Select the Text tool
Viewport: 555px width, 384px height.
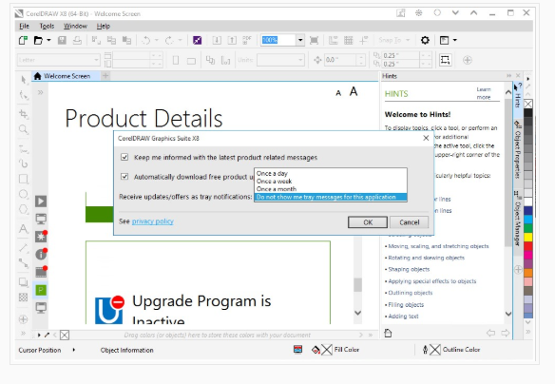tap(24, 229)
